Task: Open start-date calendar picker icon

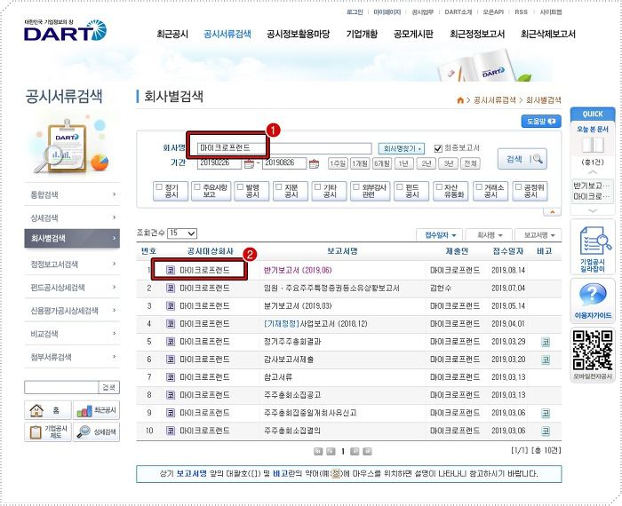Action: [x=249, y=163]
